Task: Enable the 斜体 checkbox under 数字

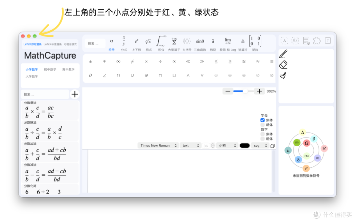Action: click(262, 134)
